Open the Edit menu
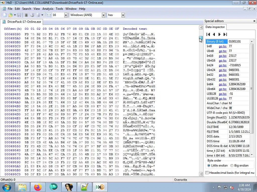257x192 pixels. [17, 9]
